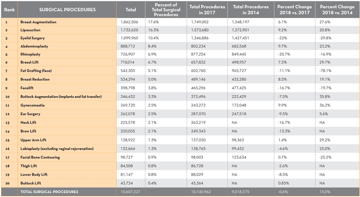Click the Fat Grafting (face) cell
The image size is (360, 197).
36,71
